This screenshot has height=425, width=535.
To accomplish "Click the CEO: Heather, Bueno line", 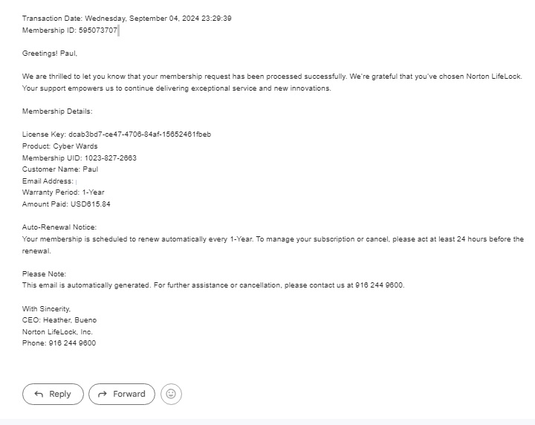I will 59,320.
